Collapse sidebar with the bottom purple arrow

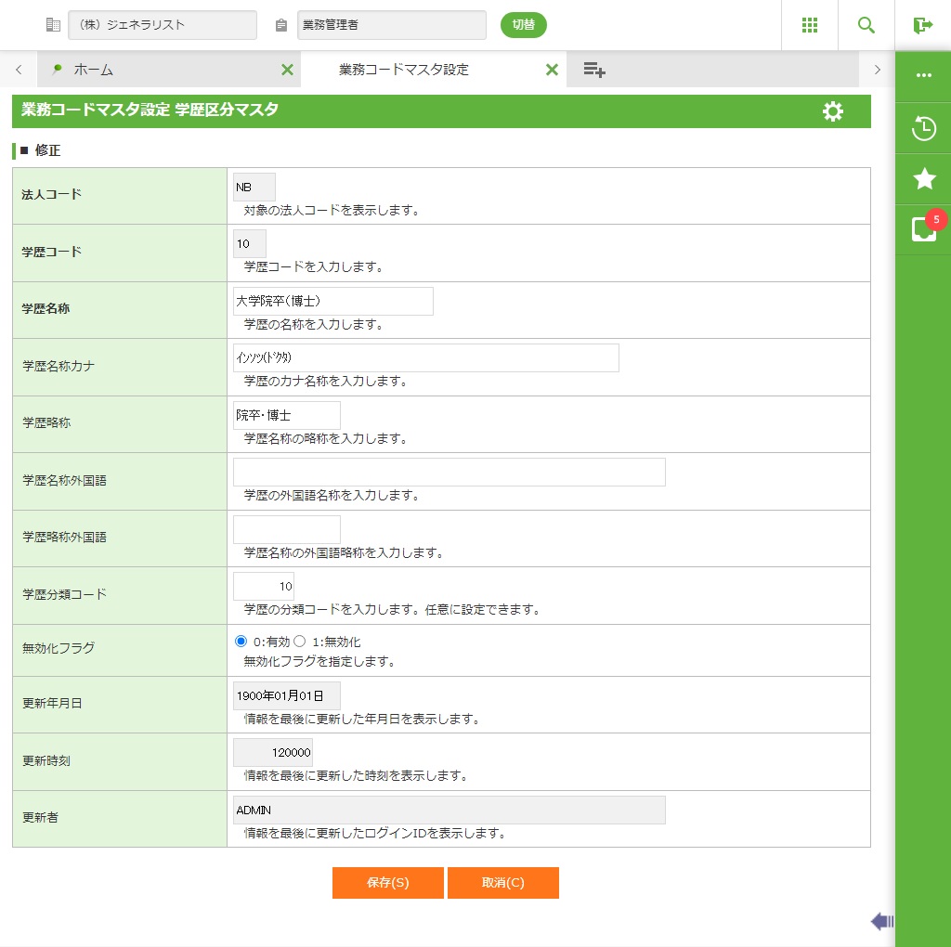881,921
